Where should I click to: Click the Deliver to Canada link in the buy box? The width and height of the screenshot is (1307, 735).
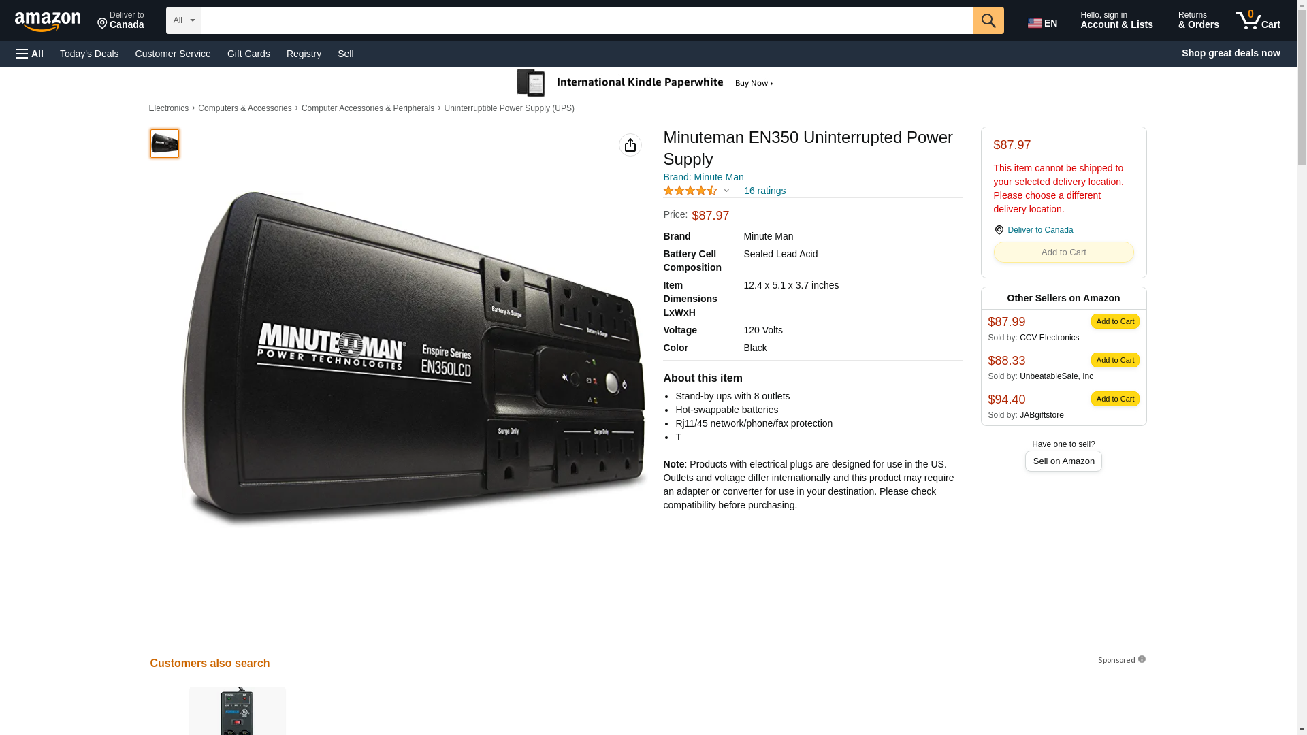coord(1039,230)
